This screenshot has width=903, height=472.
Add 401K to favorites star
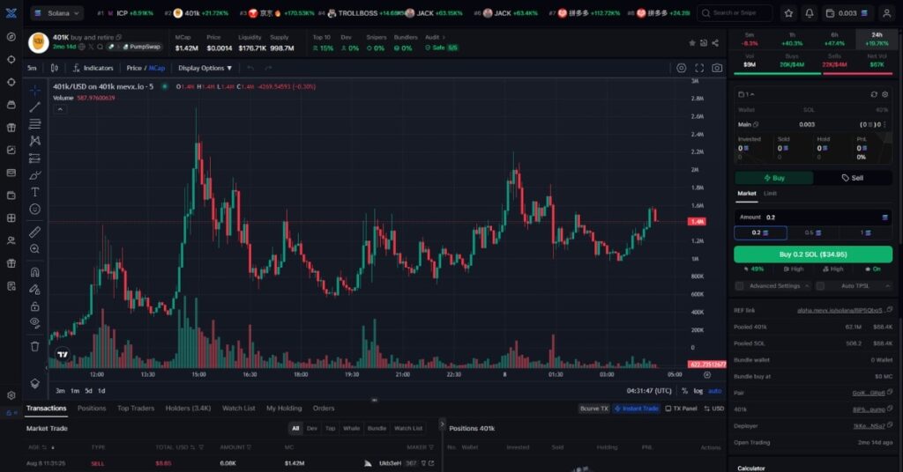pyautogui.click(x=691, y=42)
